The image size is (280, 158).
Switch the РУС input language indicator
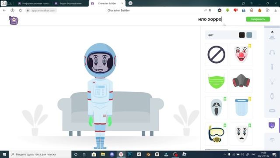click(x=253, y=154)
